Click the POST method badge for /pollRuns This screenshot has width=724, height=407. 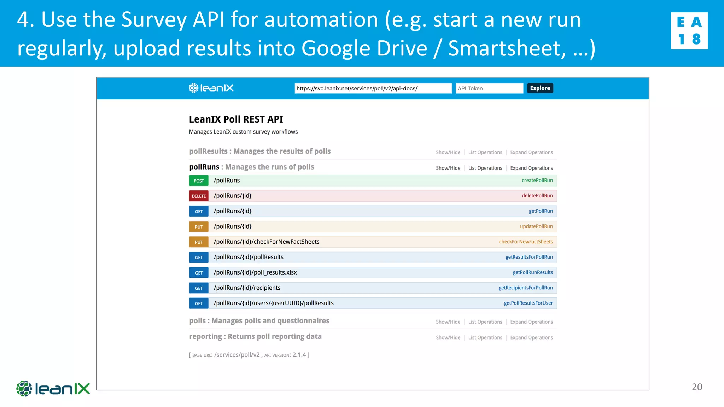199,181
